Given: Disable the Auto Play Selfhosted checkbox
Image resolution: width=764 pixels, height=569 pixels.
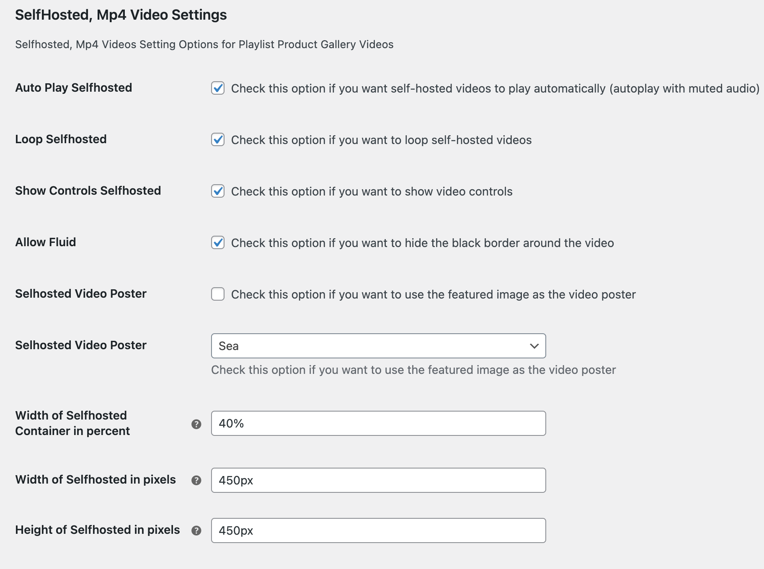Looking at the screenshot, I should click(218, 88).
